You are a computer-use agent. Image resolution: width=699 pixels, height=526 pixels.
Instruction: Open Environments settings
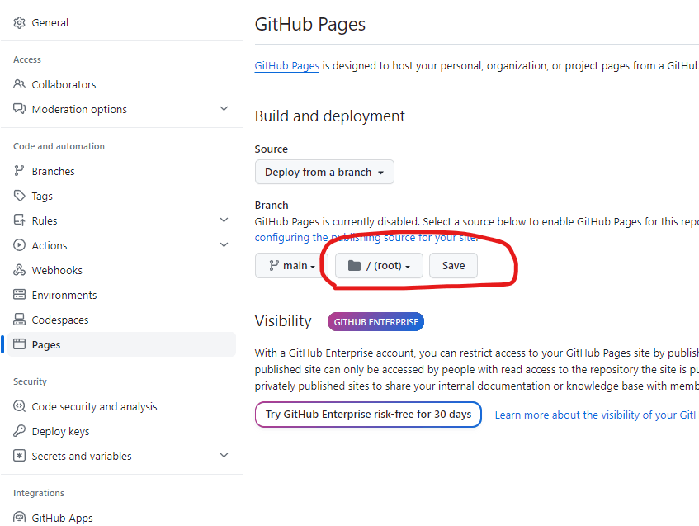(x=64, y=295)
